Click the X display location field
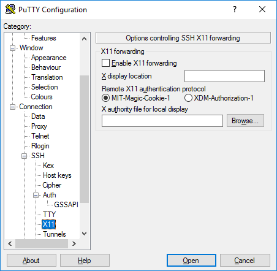Viewport: 277px width, 271px height. pyautogui.click(x=224, y=76)
